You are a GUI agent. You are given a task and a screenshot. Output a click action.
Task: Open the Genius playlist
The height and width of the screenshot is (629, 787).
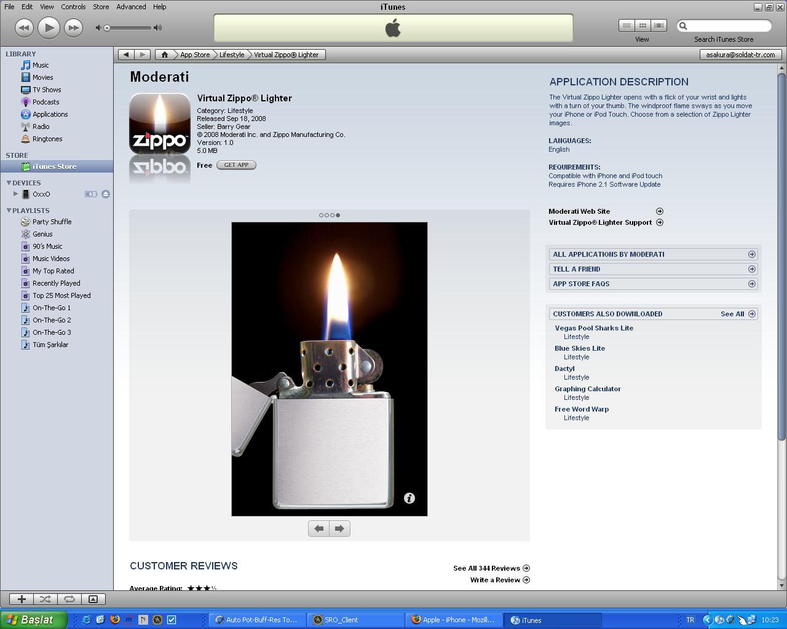(x=42, y=234)
